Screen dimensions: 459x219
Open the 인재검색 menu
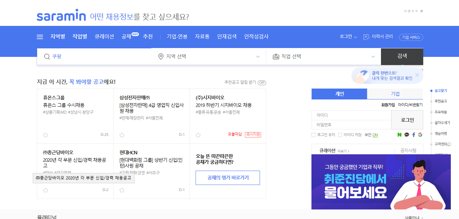tap(227, 36)
